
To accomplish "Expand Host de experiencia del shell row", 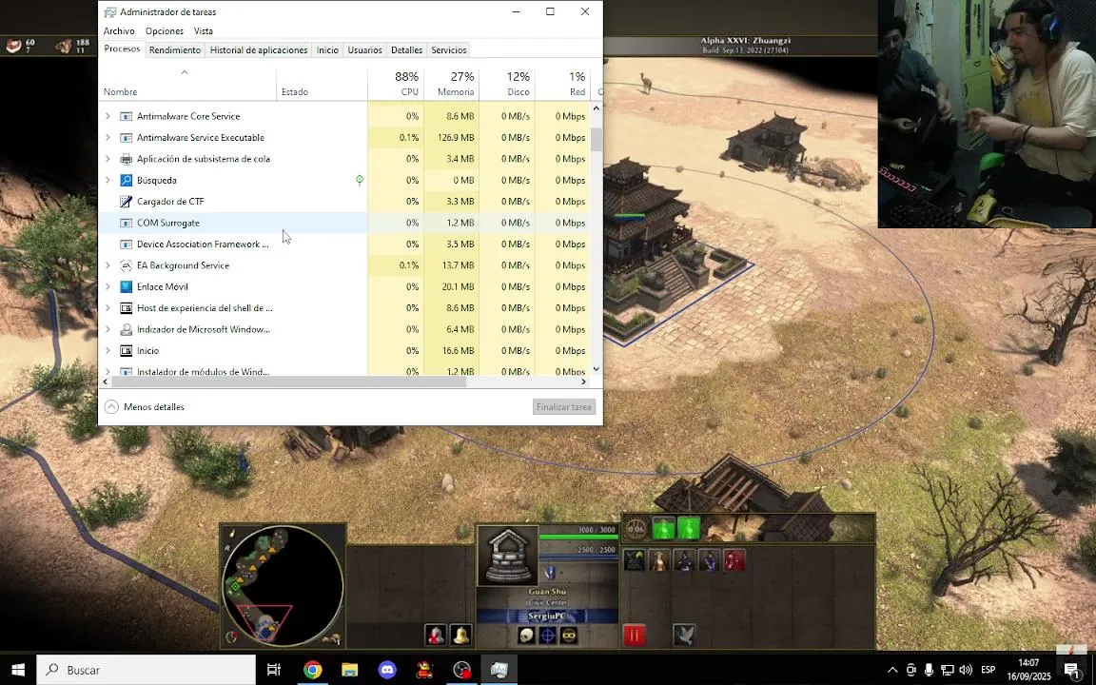I will pos(108,308).
